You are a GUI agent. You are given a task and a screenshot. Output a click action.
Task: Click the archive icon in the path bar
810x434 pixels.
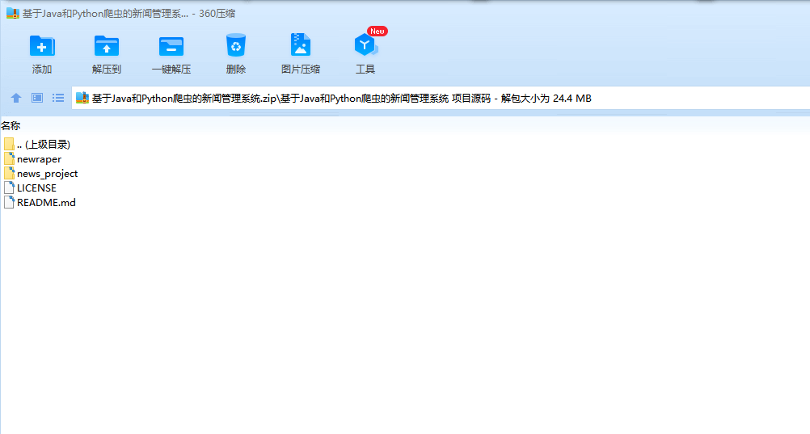coord(82,98)
